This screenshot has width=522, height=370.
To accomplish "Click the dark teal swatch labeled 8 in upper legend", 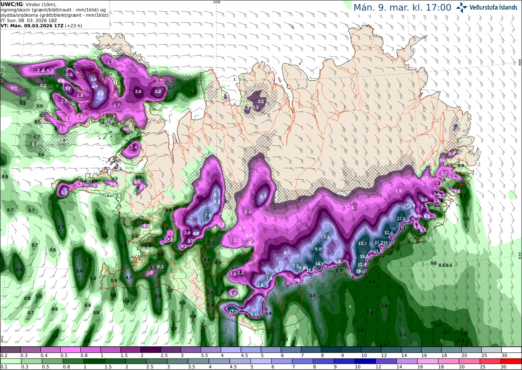I will [x=331, y=350].
